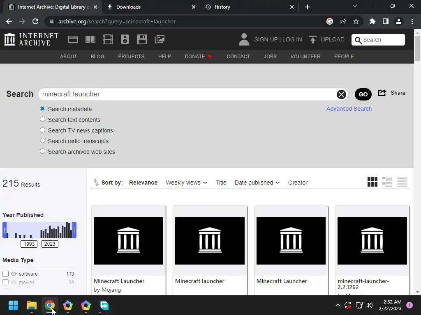Viewport: 421px width, 315px height.
Task: Open Chrome three-dot menu
Action: (412, 21)
